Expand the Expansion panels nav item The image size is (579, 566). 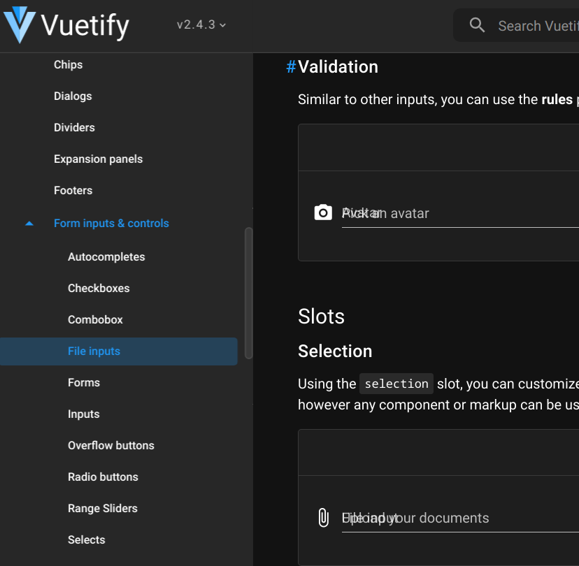(x=98, y=159)
